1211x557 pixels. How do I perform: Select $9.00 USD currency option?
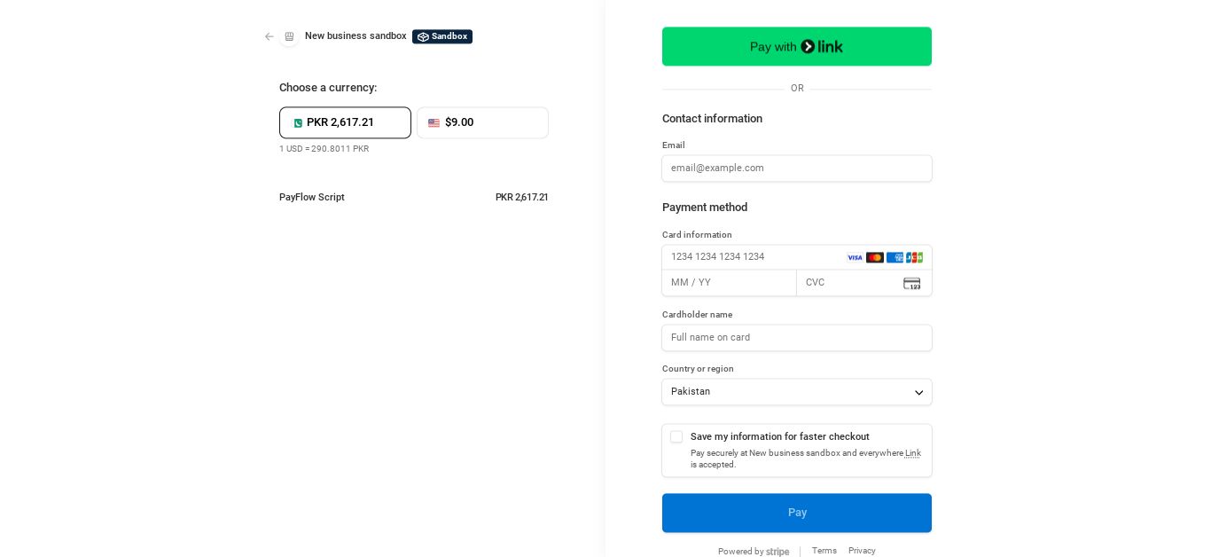click(x=482, y=123)
